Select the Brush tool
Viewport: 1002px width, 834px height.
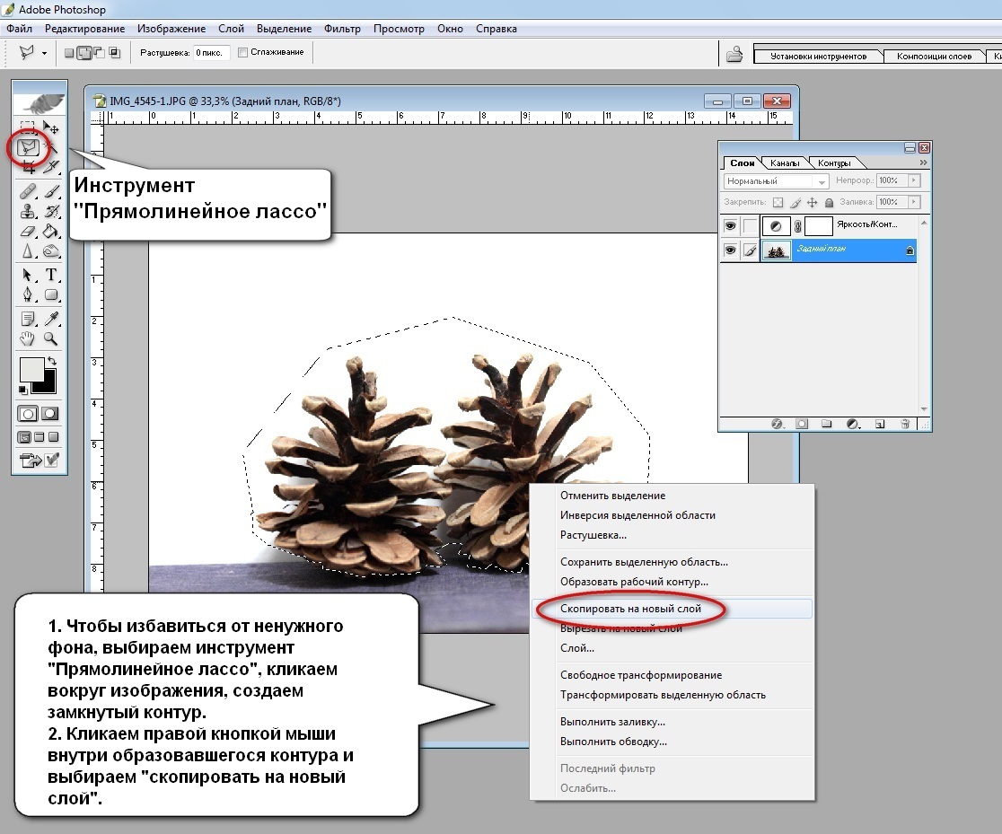coord(51,191)
